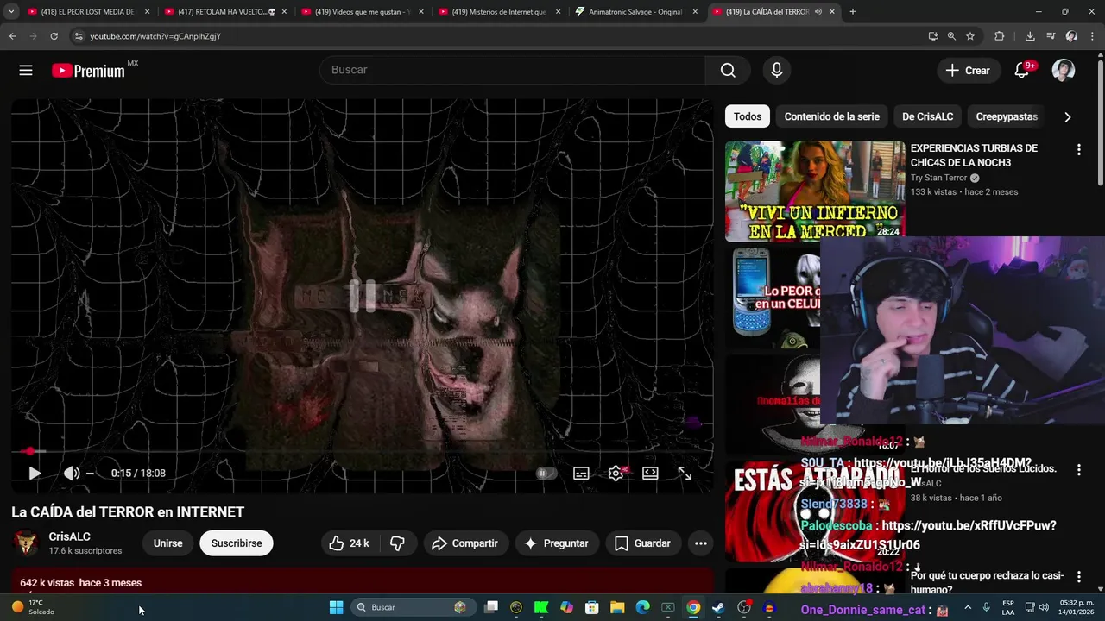Image resolution: width=1105 pixels, height=621 pixels.
Task: Click the taskbar clock and date
Action: [x=1077, y=607]
